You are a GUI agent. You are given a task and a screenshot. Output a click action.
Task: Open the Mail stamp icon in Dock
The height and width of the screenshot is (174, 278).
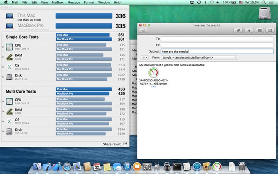point(77,167)
